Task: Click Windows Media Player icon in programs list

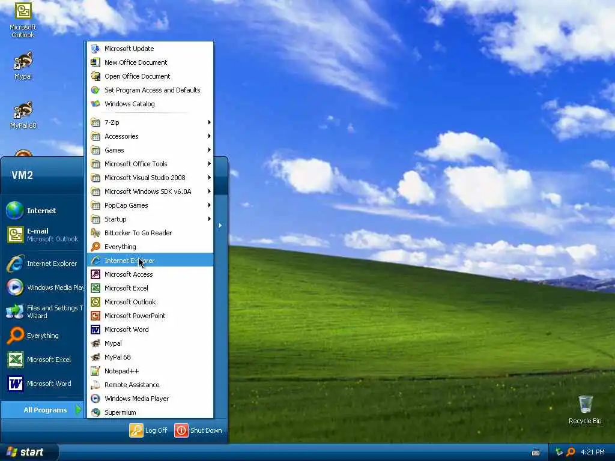Action: click(95, 399)
